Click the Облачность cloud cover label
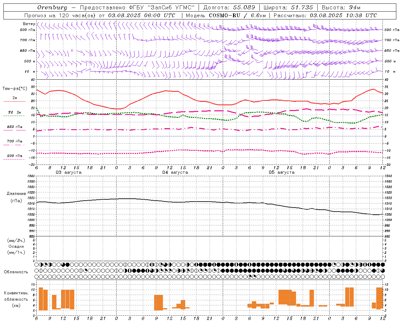Image resolution: width=401 pixels, height=321 pixels. pos(16,272)
